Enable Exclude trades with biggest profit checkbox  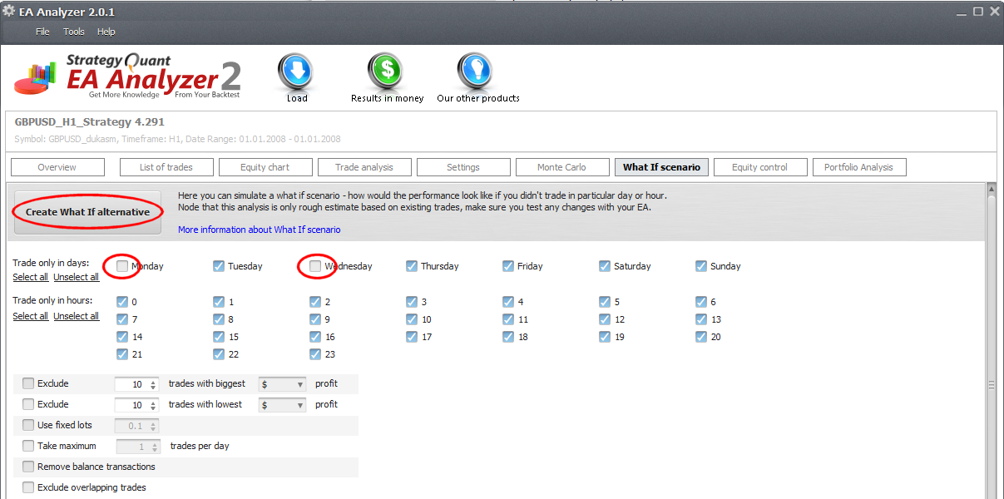tap(28, 383)
